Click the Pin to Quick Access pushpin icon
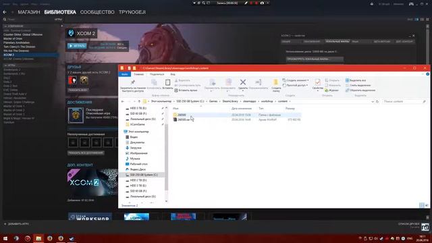Viewport: 432px width, 243px height. (133, 82)
